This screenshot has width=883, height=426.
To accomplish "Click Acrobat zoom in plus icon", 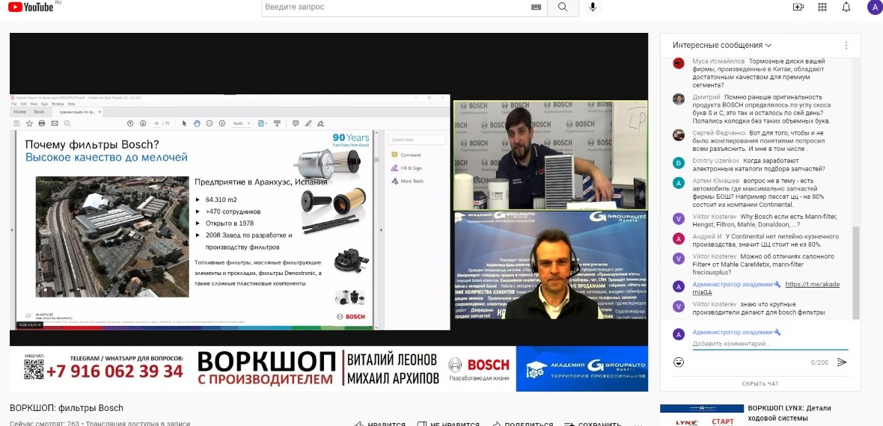I will (222, 123).
